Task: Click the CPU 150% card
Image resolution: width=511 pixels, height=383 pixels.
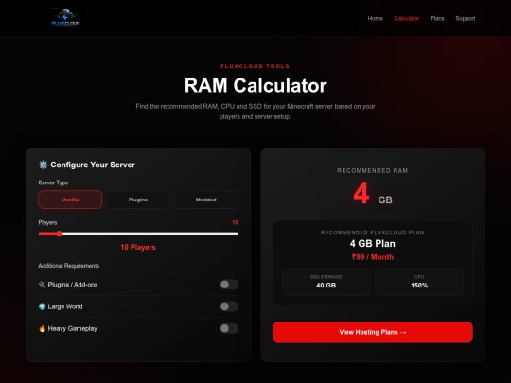Action: 419,282
